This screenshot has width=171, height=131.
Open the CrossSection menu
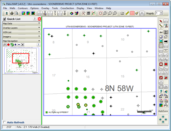tap(67, 8)
